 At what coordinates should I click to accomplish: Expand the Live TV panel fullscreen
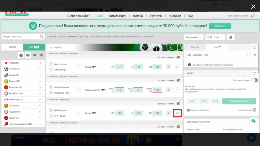(255, 47)
